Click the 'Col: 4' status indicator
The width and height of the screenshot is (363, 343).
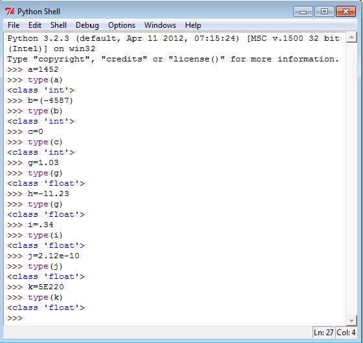click(346, 333)
